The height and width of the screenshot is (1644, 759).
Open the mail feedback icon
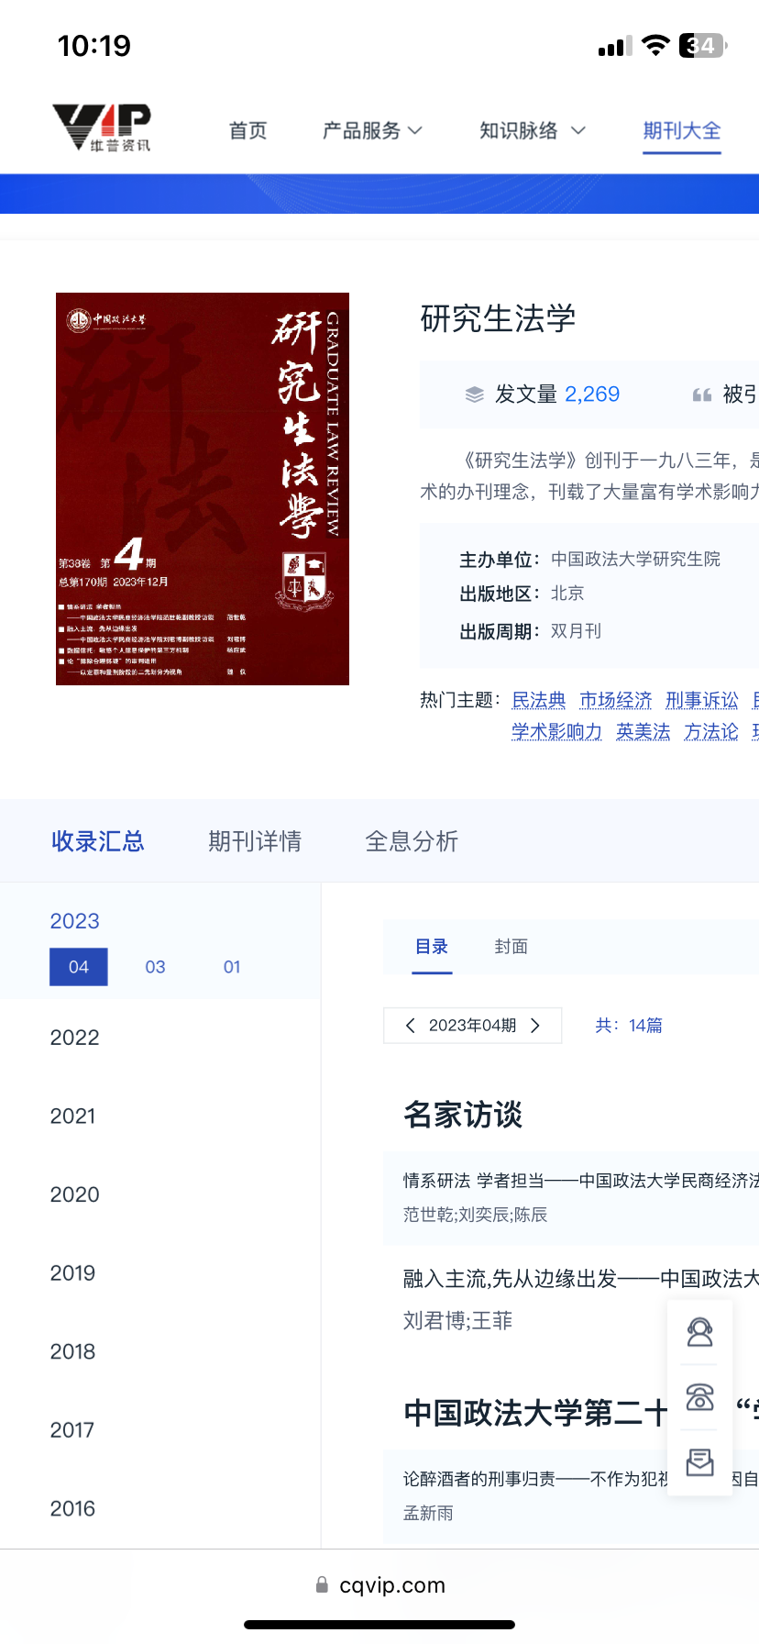point(699,1461)
